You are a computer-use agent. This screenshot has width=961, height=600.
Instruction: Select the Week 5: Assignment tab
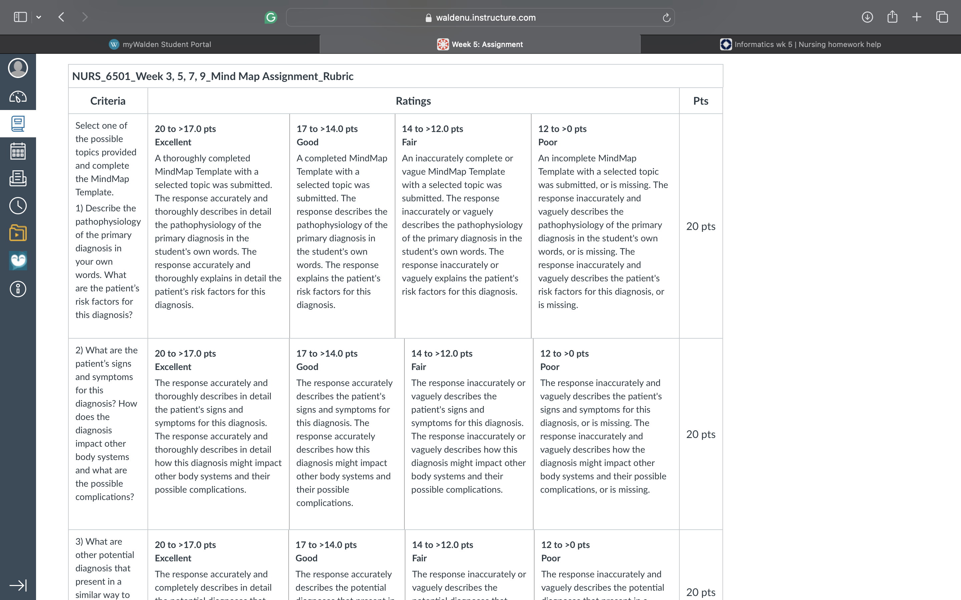[480, 44]
